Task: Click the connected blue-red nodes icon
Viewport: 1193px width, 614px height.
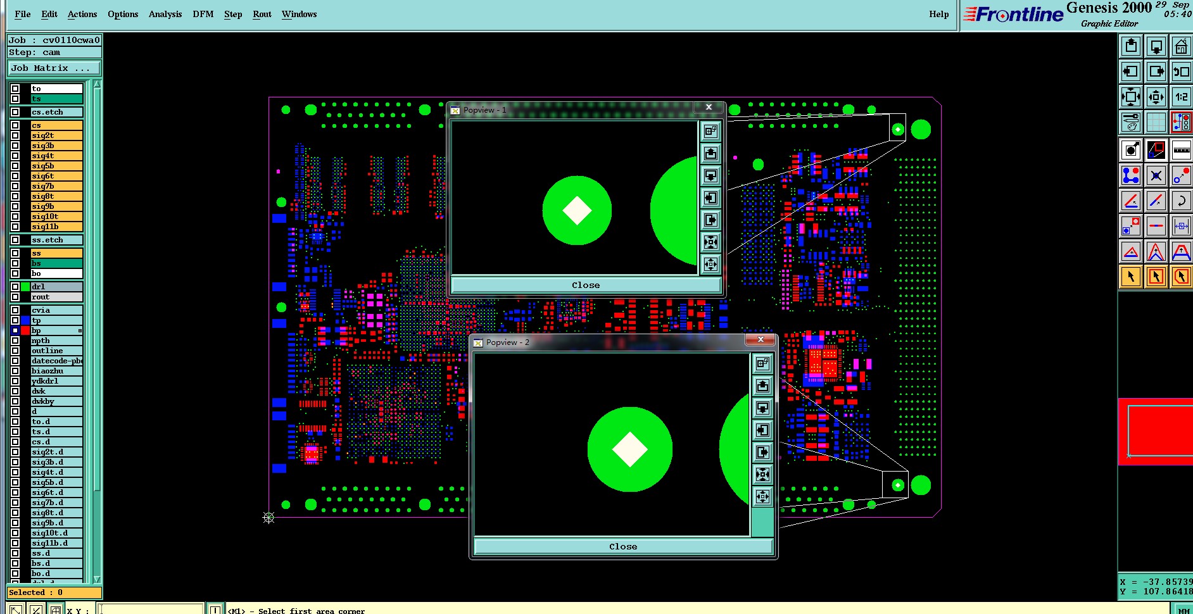Action: pos(1131,175)
